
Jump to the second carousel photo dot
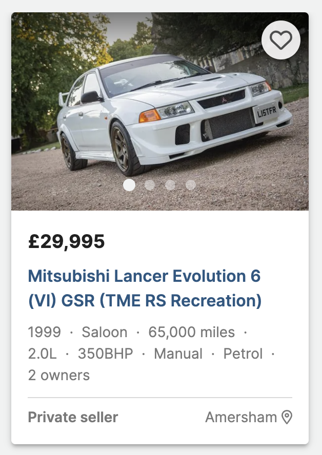(150, 185)
